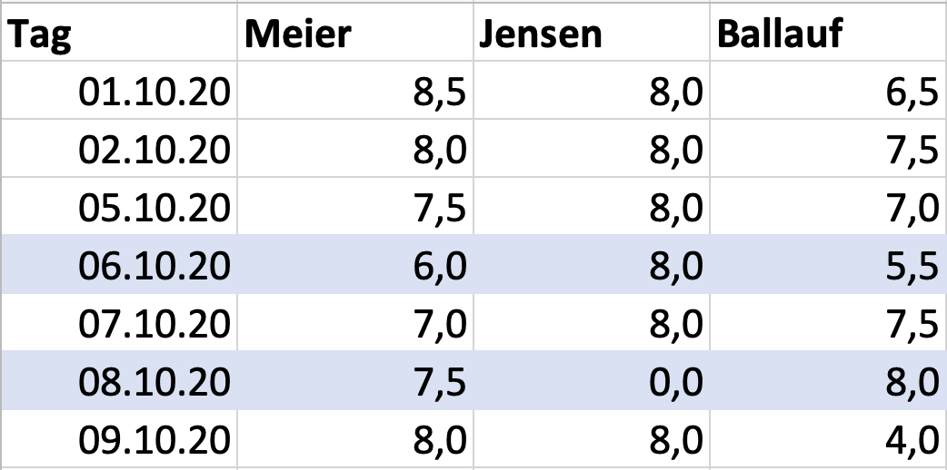Select Jensen's value 8,0 on 05.10.20
Image resolution: width=947 pixels, height=470 pixels.
(x=592, y=206)
